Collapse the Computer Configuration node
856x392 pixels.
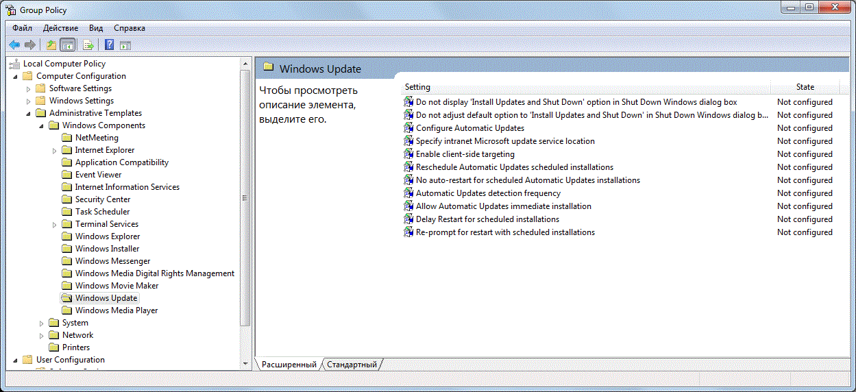15,76
